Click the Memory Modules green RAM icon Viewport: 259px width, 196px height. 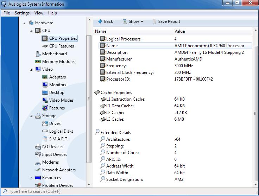tap(38, 62)
